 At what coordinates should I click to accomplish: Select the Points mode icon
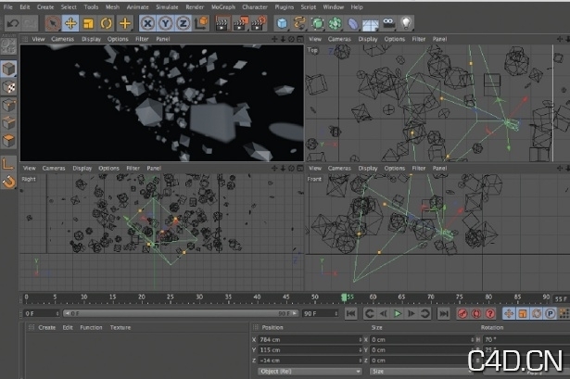point(8,106)
